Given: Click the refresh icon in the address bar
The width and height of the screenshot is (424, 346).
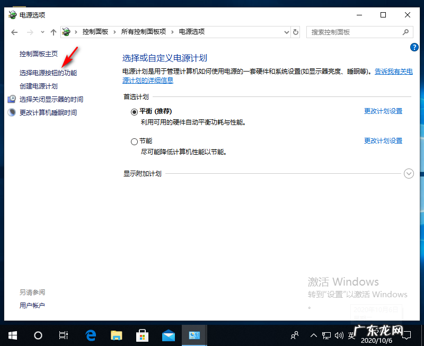Looking at the screenshot, I should [296, 32].
